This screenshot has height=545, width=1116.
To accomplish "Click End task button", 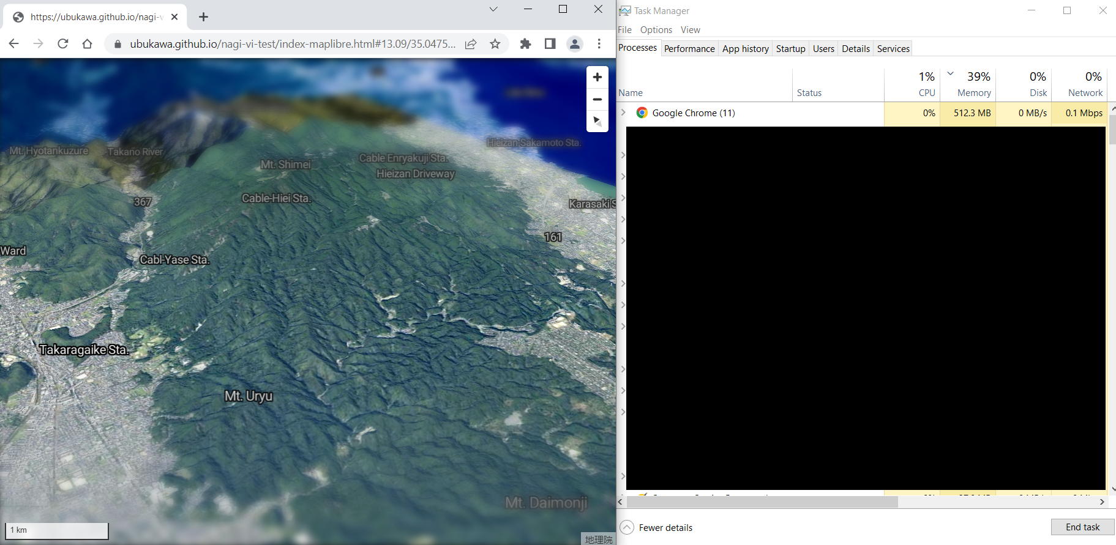I will [1082, 527].
